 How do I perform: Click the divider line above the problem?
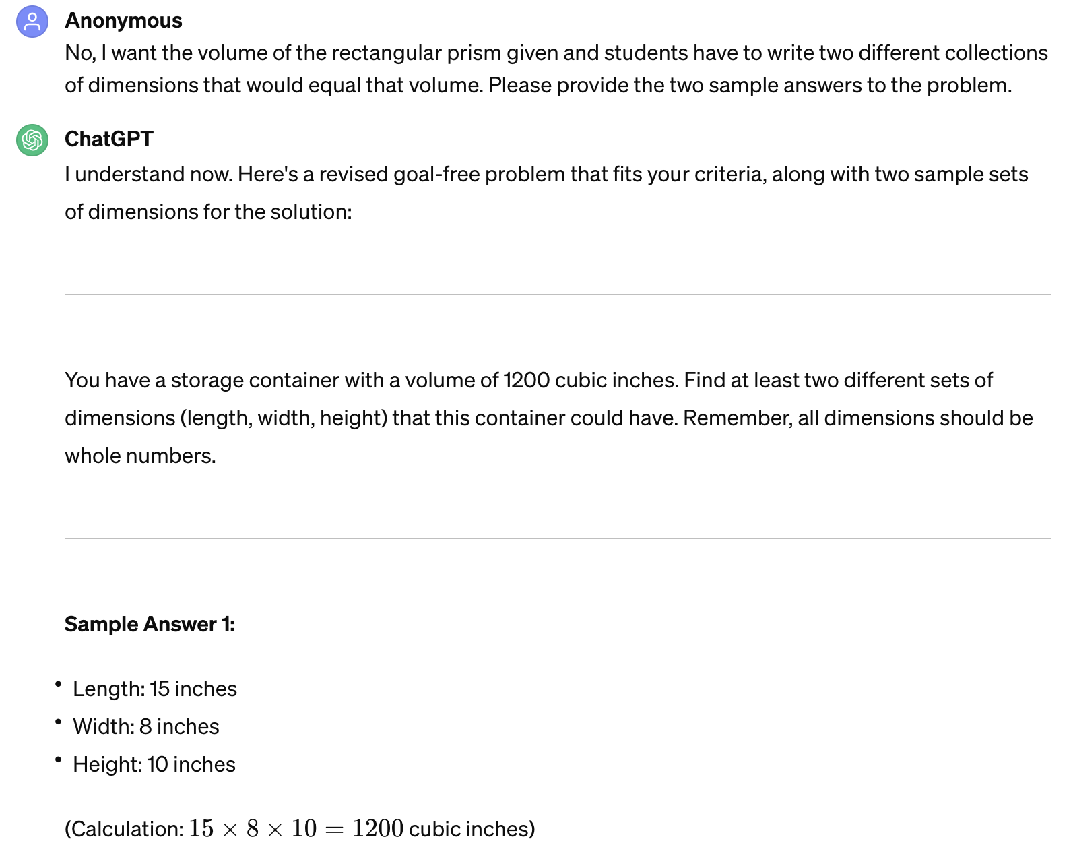[x=557, y=294]
